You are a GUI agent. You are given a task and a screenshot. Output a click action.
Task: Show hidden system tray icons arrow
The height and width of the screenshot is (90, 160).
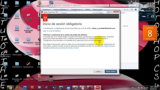click(136, 88)
